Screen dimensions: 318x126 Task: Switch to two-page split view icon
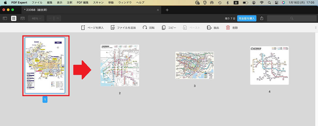tap(23, 18)
